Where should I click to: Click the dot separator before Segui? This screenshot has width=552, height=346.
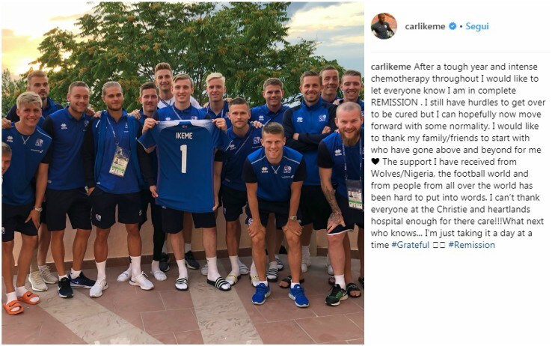461,27
